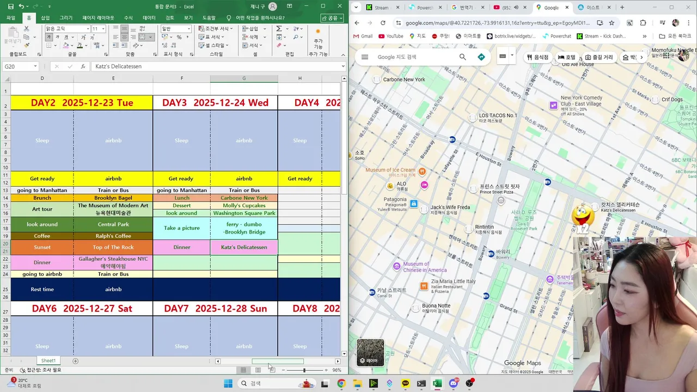The height and width of the screenshot is (392, 697).
Task: Open Chrome extensions puzzle icon
Action: click(x=643, y=23)
